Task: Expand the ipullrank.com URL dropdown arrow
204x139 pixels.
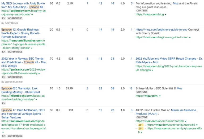Action: [x=39, y=73]
